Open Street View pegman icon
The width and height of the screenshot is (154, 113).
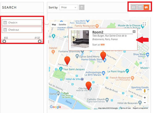(x=145, y=91)
